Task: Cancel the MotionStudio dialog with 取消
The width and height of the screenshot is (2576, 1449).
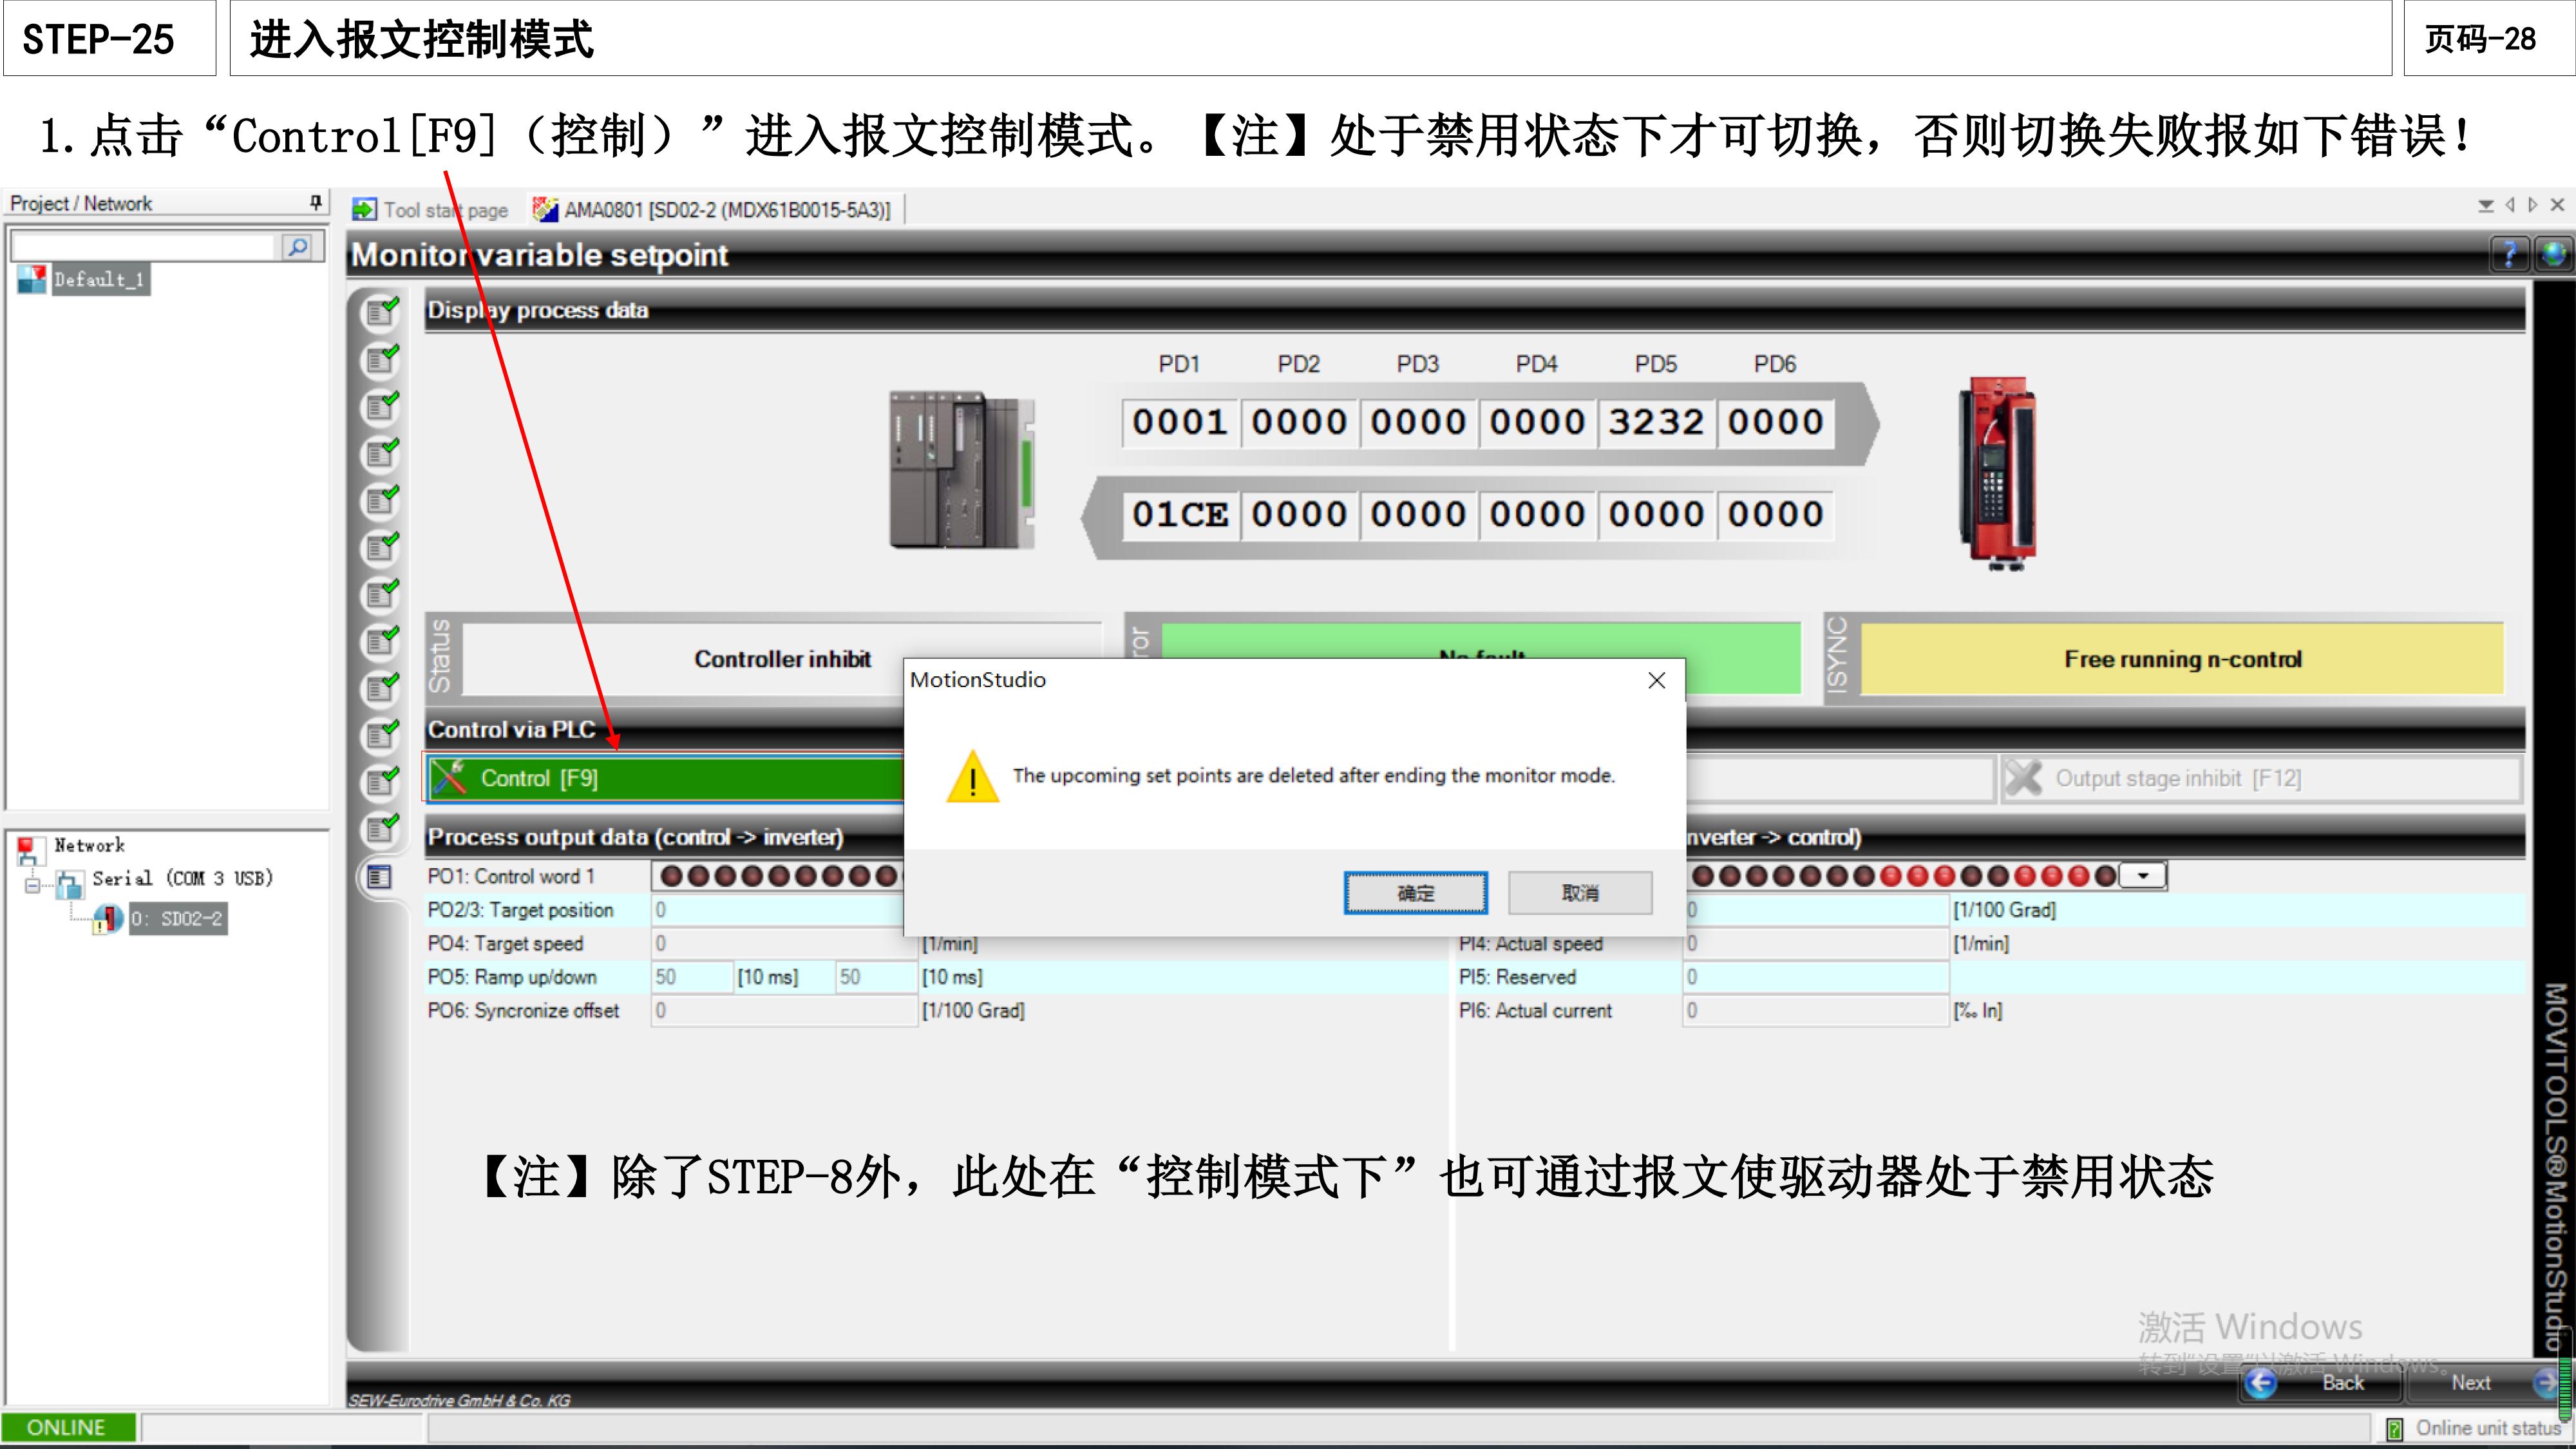Action: pos(1580,893)
